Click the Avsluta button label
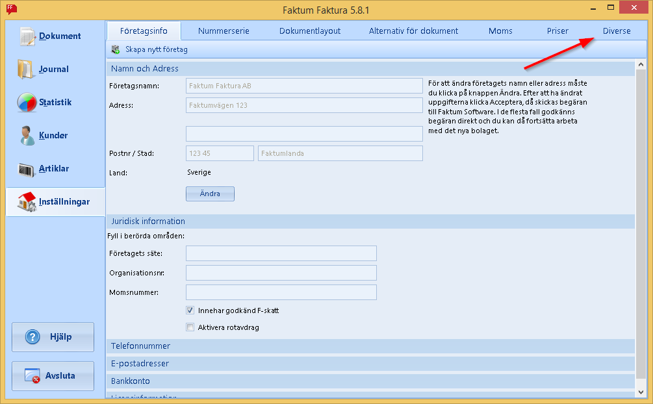 [x=60, y=375]
